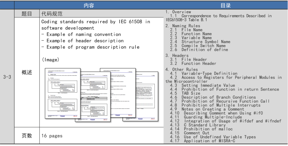
Task: Select the 目录 column header
Action: coord(226,5)
